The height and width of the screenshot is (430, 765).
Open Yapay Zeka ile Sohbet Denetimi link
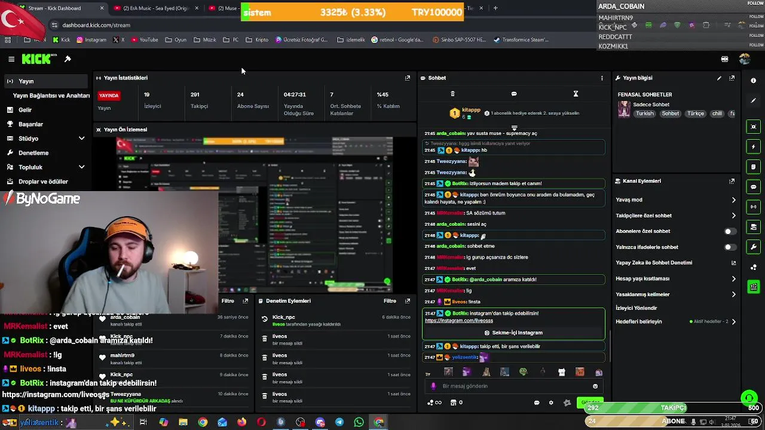click(654, 263)
